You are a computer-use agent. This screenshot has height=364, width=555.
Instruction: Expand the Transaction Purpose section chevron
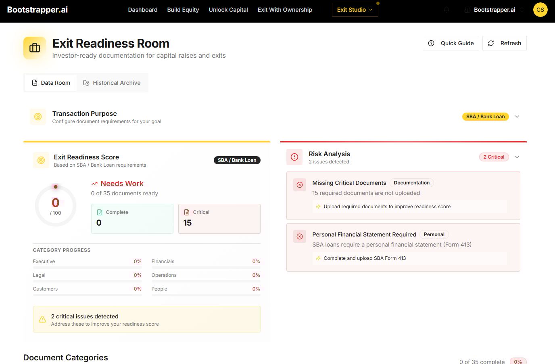517,117
